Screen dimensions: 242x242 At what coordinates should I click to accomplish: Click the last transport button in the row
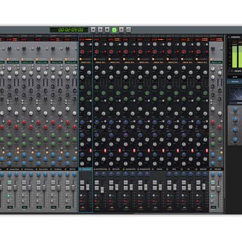[128, 30]
